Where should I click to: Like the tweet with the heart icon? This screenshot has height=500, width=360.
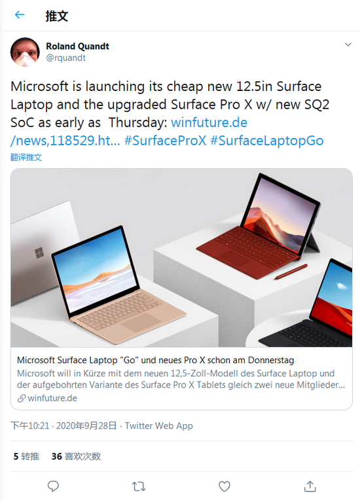(x=224, y=486)
